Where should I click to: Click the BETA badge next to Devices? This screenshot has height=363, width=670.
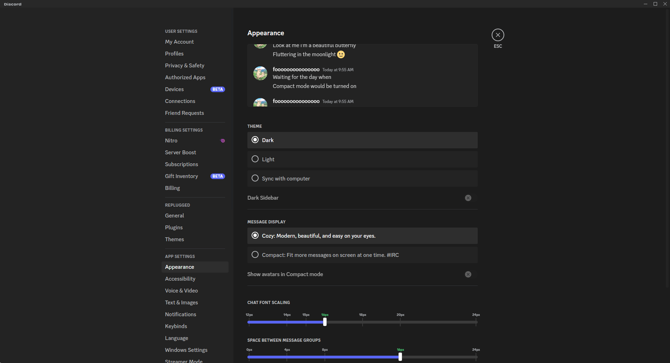coord(218,89)
